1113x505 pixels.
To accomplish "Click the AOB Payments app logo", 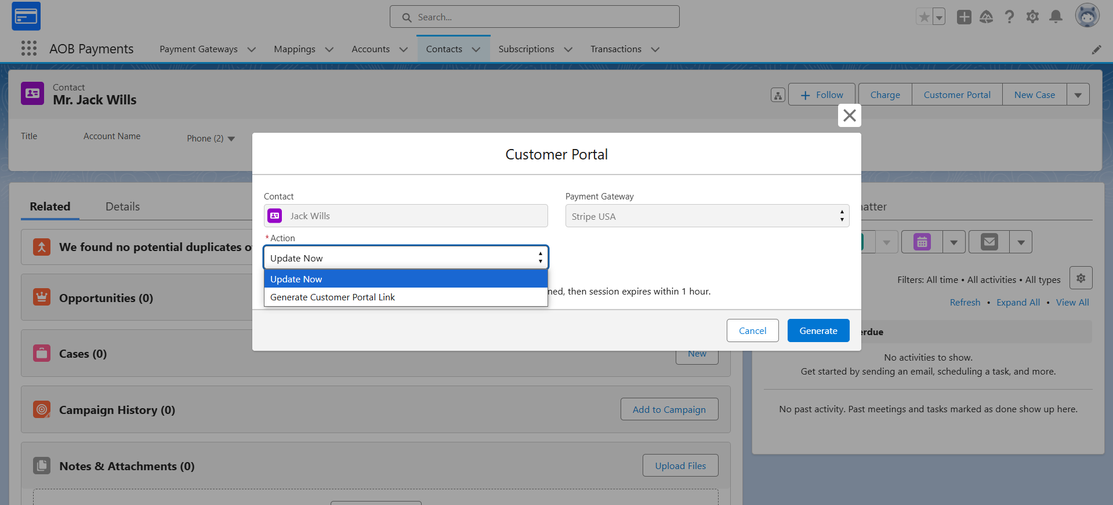I will tap(26, 16).
